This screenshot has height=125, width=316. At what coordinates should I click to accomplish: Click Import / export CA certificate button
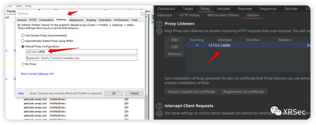click(x=191, y=92)
